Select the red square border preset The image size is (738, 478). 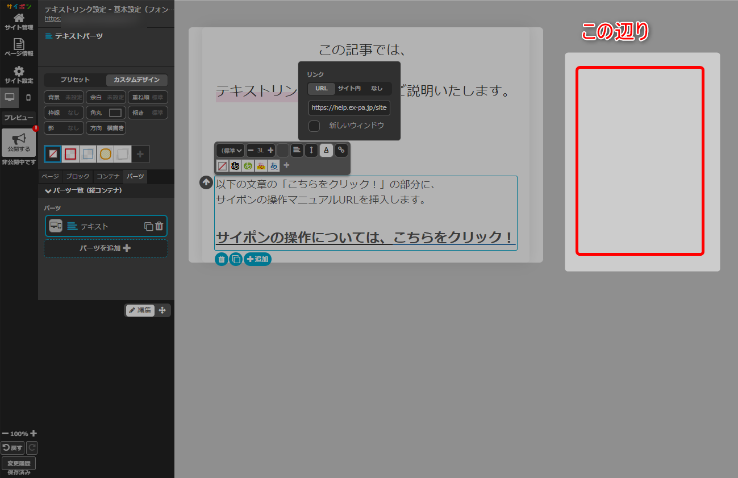70,153
